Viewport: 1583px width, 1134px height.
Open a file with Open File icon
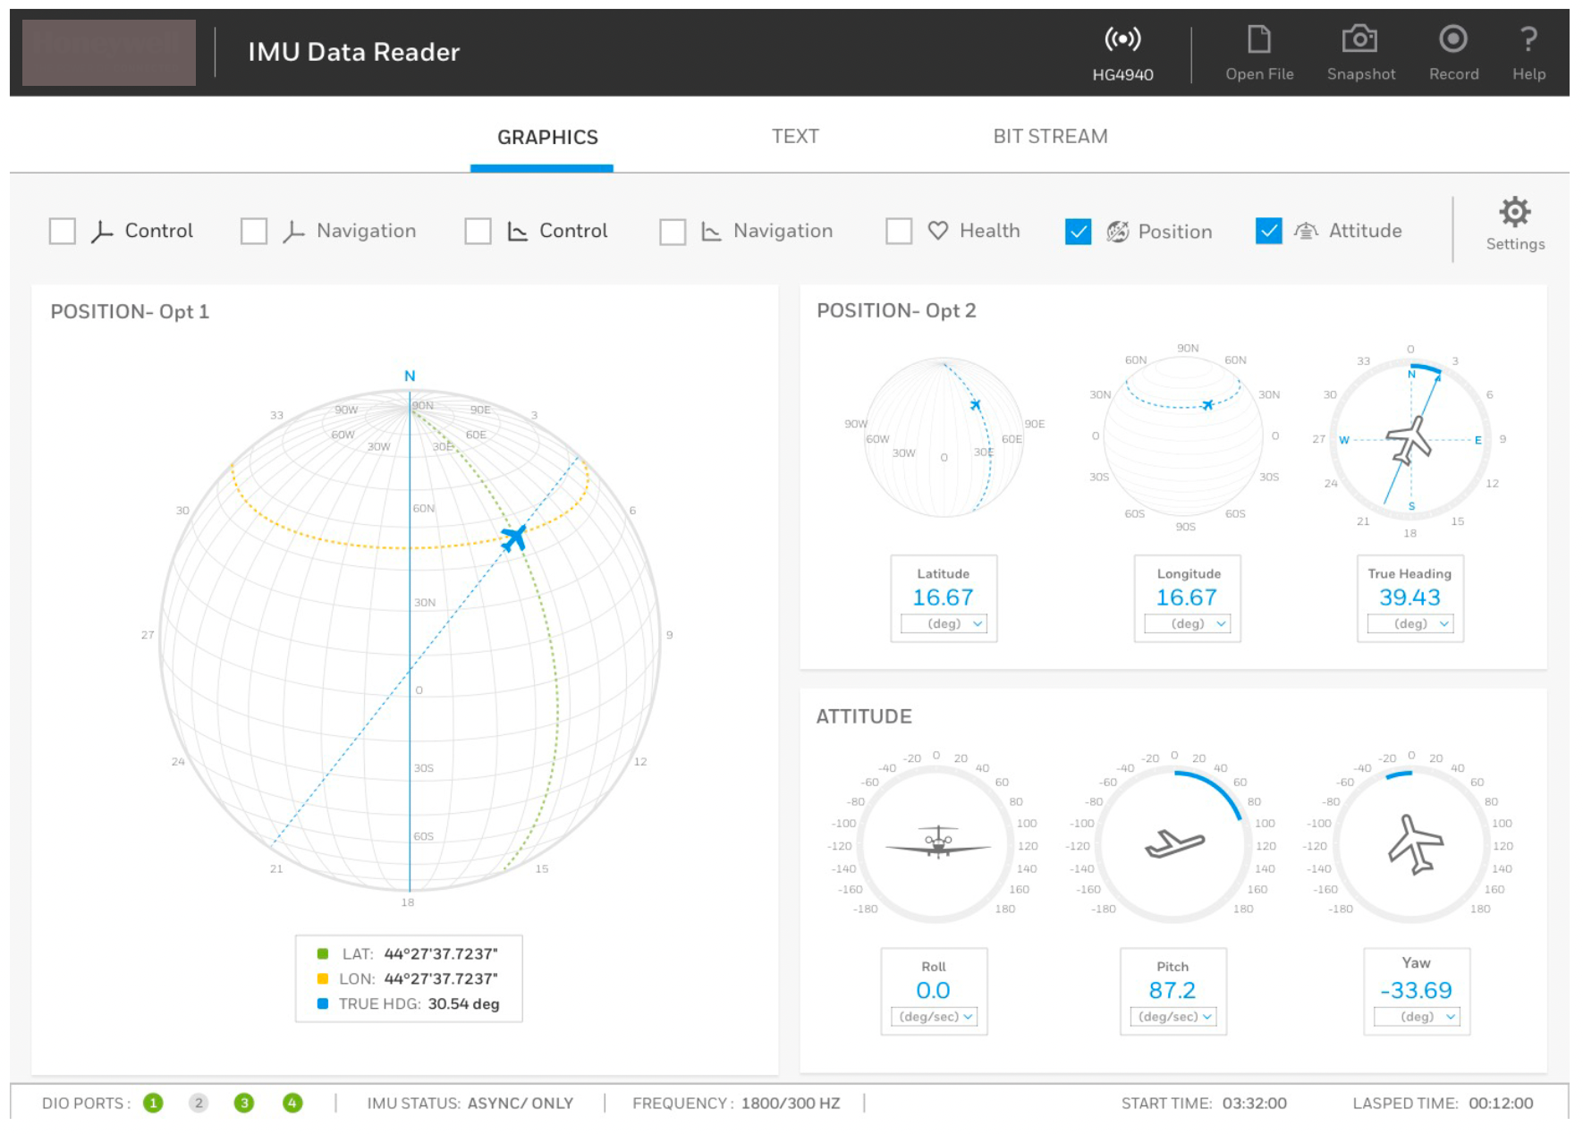tap(1258, 40)
